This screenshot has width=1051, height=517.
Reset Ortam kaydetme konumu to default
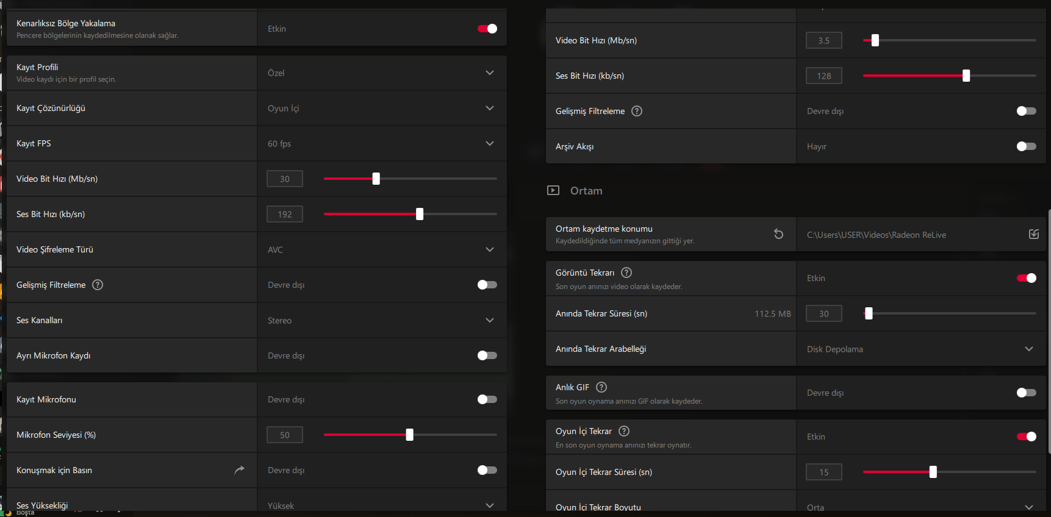(779, 234)
